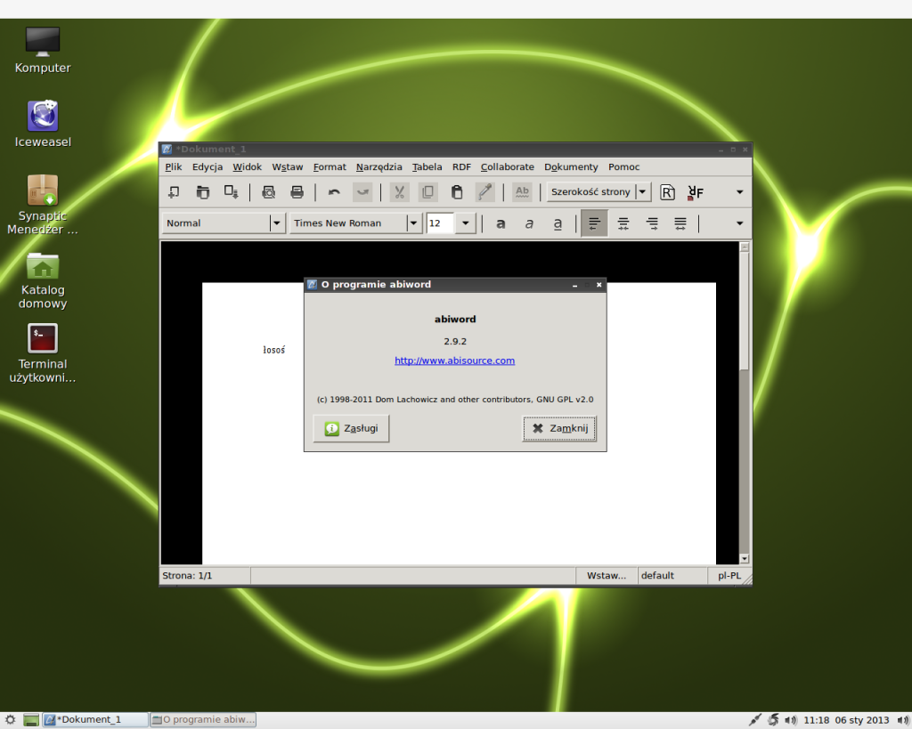Open the Widok menu
Image resolution: width=912 pixels, height=729 pixels.
[248, 166]
